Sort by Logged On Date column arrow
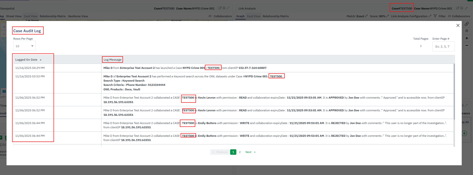 [41, 60]
